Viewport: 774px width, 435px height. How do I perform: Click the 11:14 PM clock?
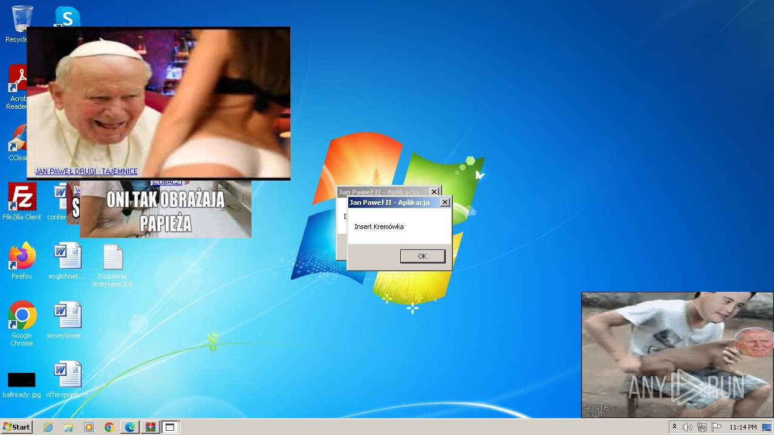click(x=743, y=427)
